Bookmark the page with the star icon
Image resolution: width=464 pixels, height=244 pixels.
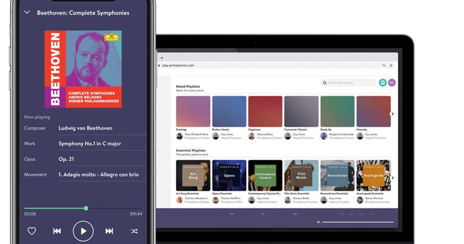click(x=391, y=65)
